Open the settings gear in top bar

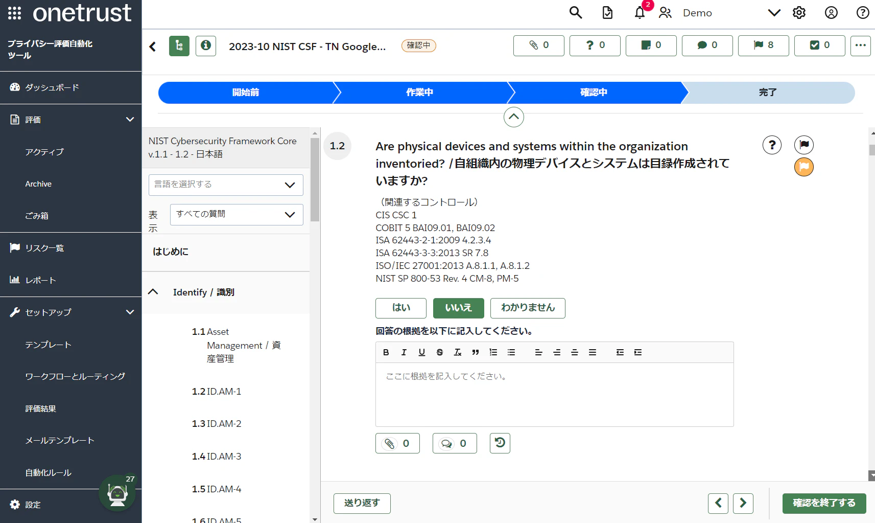799,13
